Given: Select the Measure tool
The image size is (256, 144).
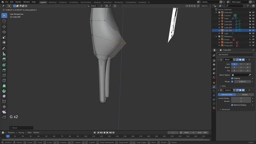Looking at the screenshot, I should point(4,54).
